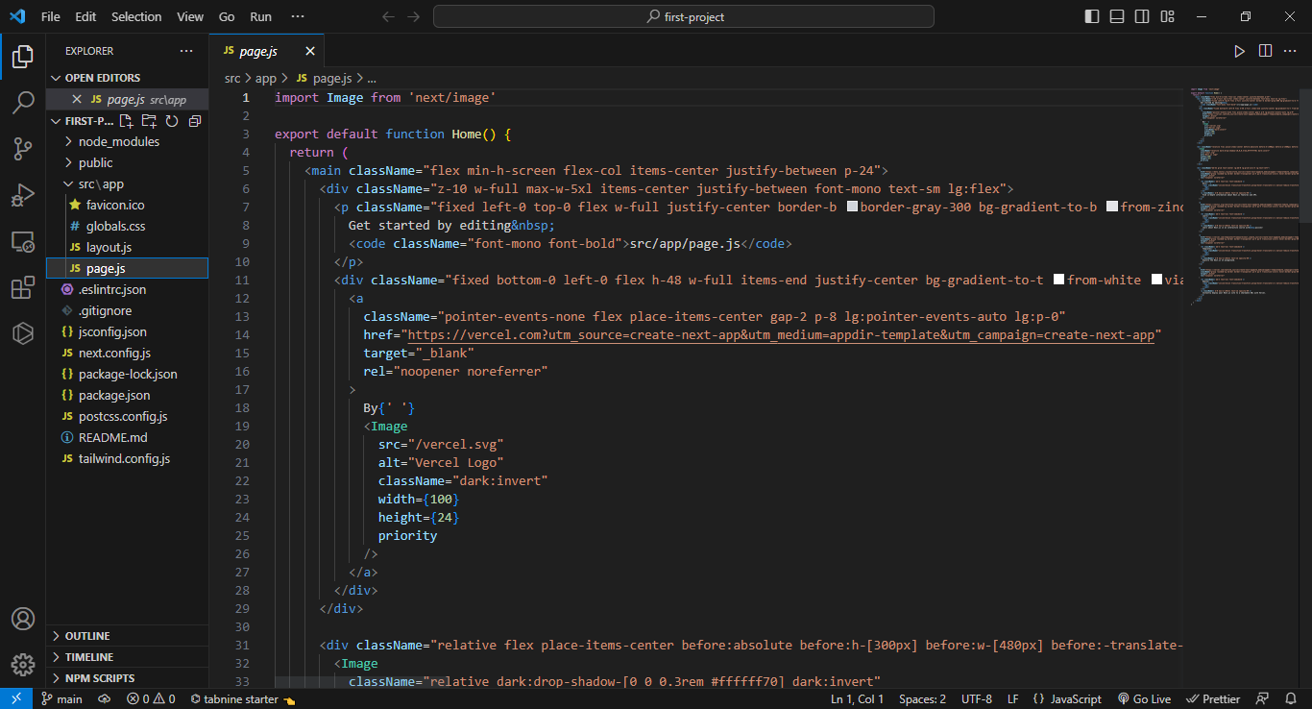Viewport: 1312px width, 709px height.
Task: Open the Search icon in Activity Bar
Action: [23, 103]
